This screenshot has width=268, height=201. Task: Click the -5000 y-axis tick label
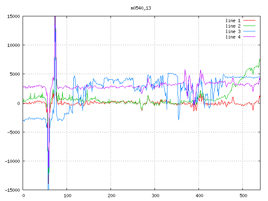(x=13, y=132)
